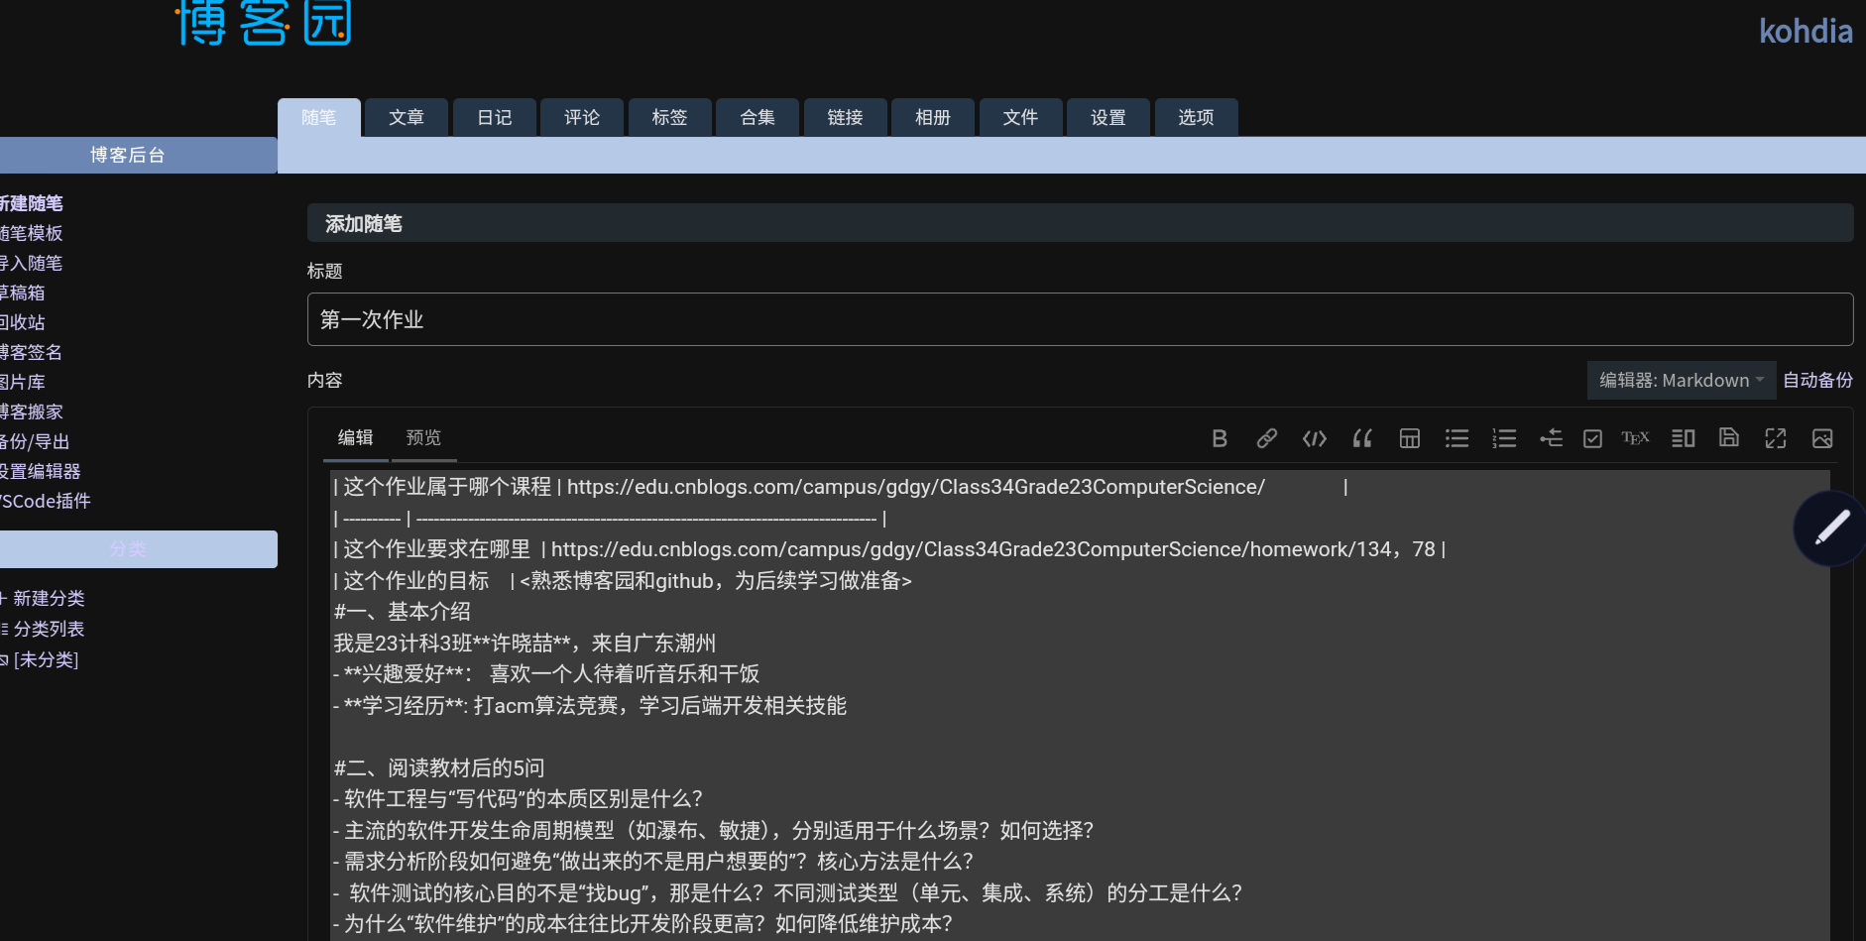Click 新建分类 to create a category
Screen dimensions: 1866x941
(49, 598)
